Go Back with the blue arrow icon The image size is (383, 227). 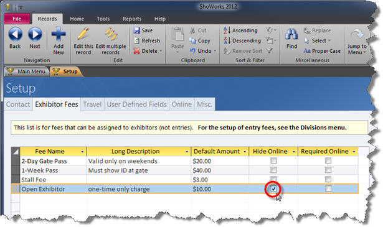point(15,34)
